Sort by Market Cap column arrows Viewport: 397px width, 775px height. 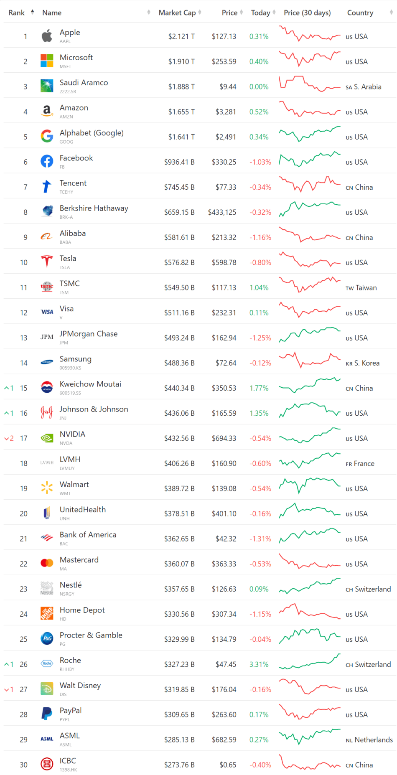click(200, 13)
